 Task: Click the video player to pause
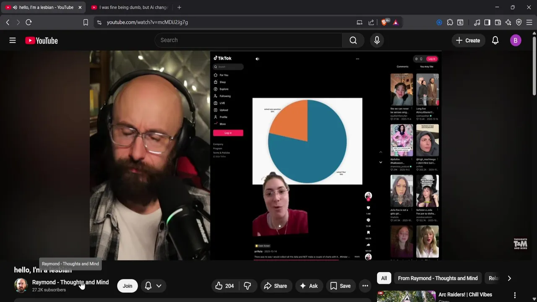(x=266, y=155)
